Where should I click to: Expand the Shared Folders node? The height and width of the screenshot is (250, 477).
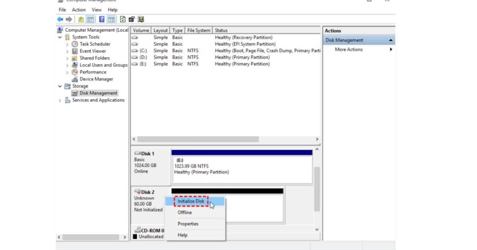(67, 58)
